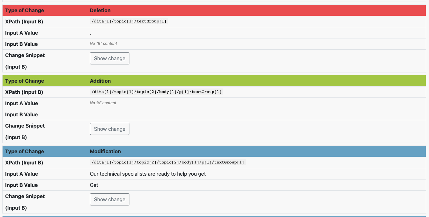Click 'Input B Value' label in Deletion section
The image size is (429, 217).
[x=22, y=44]
